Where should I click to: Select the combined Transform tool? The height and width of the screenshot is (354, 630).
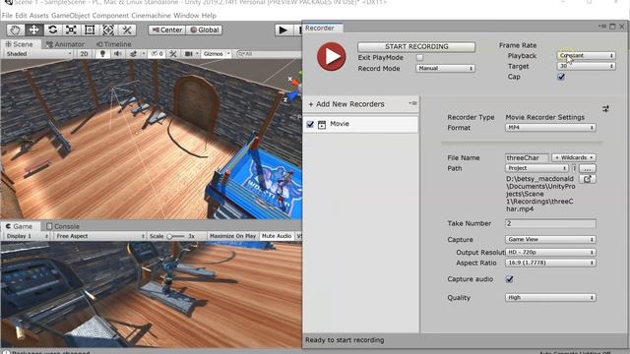pyautogui.click(x=107, y=30)
